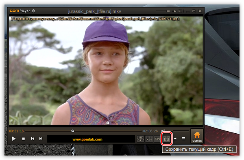Mute audio via the speaker icon

point(163,131)
